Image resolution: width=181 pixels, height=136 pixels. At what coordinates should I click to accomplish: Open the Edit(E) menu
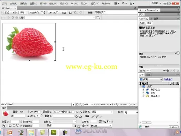point(23,4)
